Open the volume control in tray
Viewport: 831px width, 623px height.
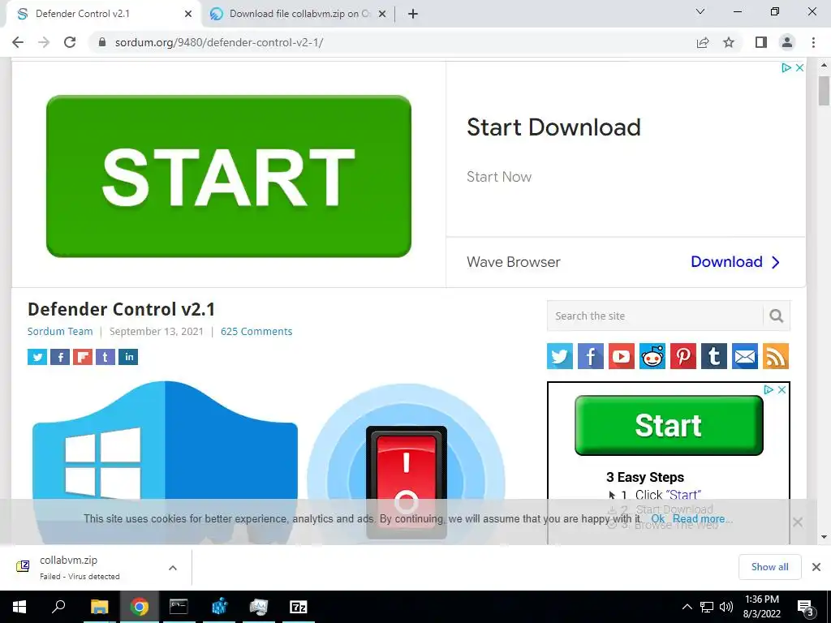point(726,607)
